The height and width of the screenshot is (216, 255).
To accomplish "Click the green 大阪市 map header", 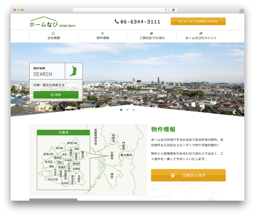I will point(63,132).
